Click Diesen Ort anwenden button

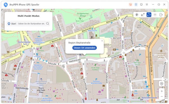pyautogui.click(x=84, y=48)
